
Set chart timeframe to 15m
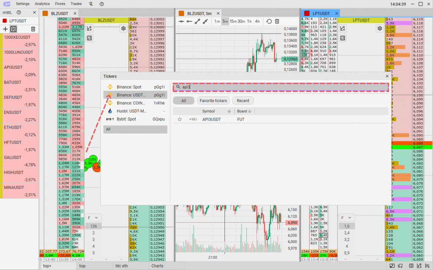point(233,21)
